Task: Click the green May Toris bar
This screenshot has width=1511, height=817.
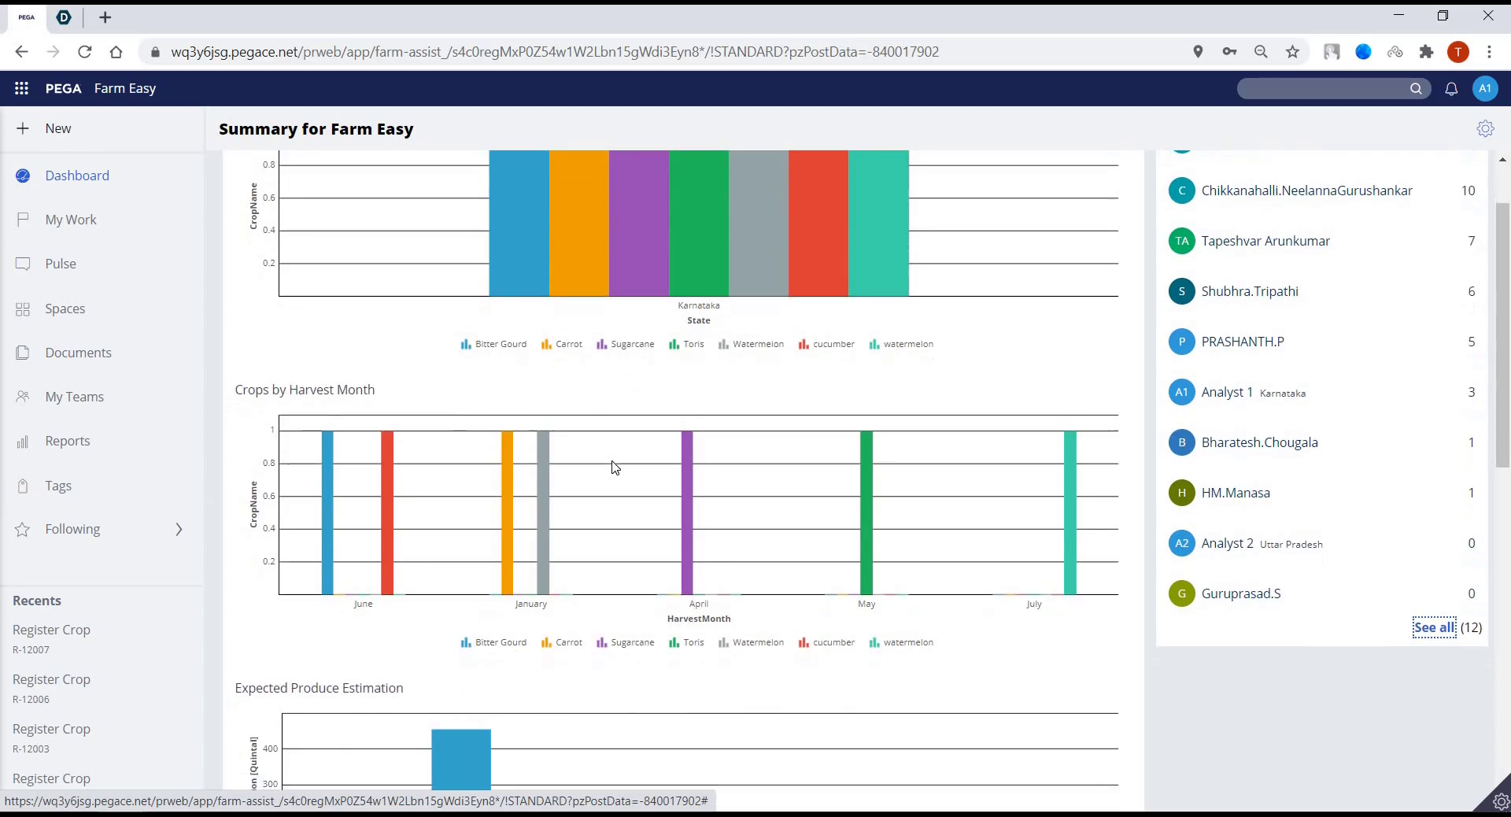Action: 866,512
